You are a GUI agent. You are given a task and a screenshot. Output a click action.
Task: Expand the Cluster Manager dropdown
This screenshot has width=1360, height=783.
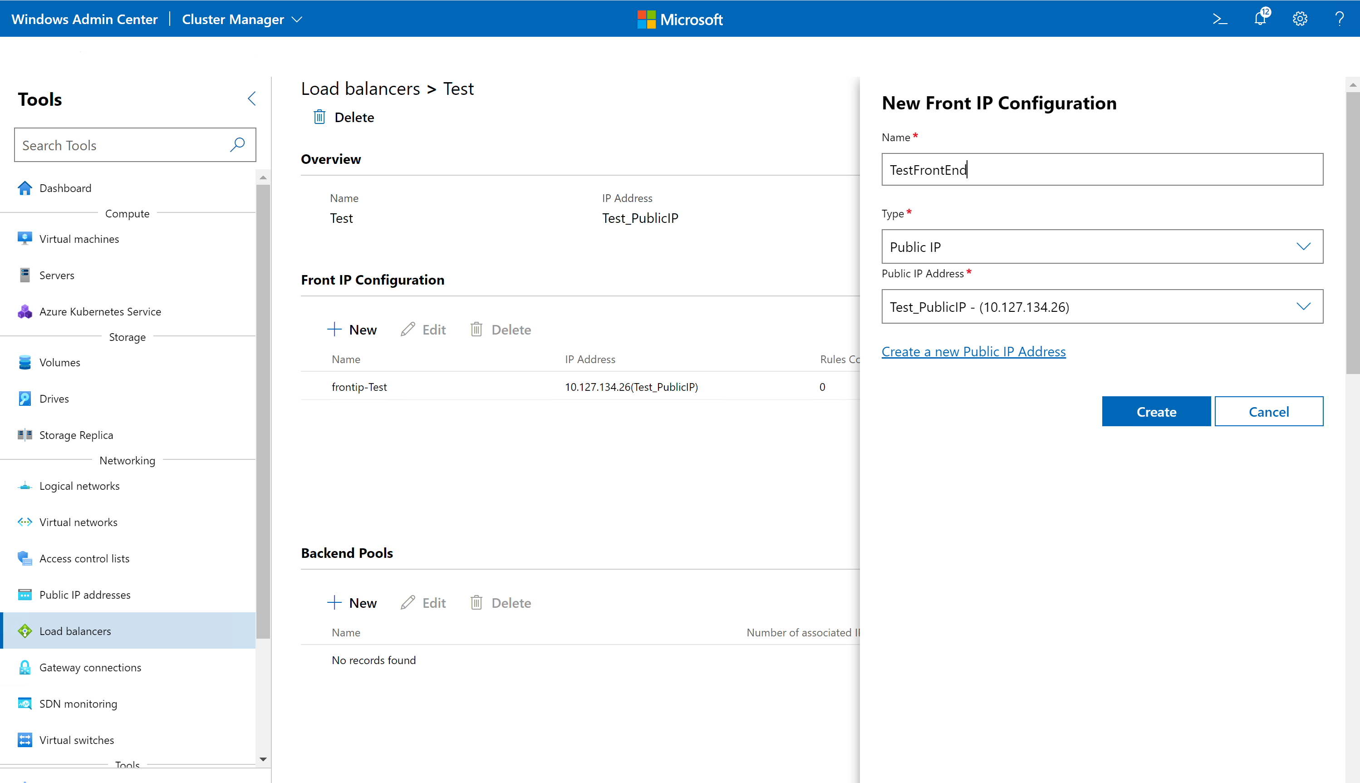click(242, 20)
